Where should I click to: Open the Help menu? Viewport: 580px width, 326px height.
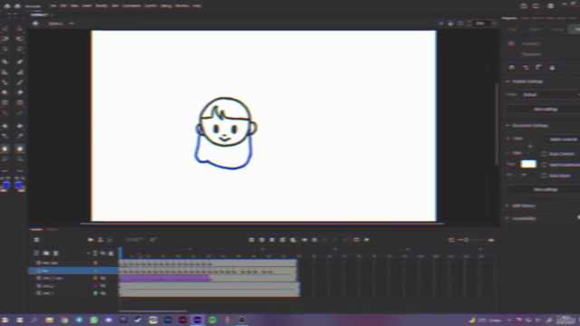197,6
